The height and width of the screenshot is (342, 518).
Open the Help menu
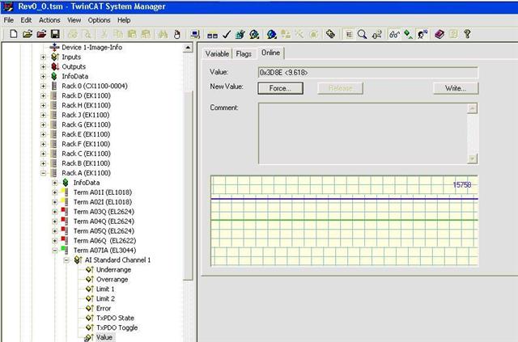pos(124,20)
